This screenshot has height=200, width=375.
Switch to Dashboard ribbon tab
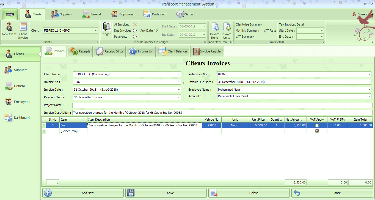(155, 14)
